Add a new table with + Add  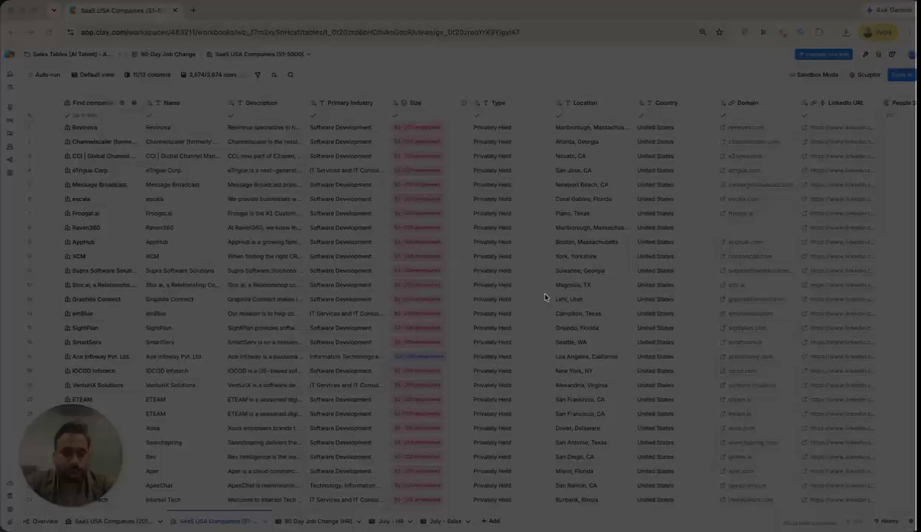491,522
